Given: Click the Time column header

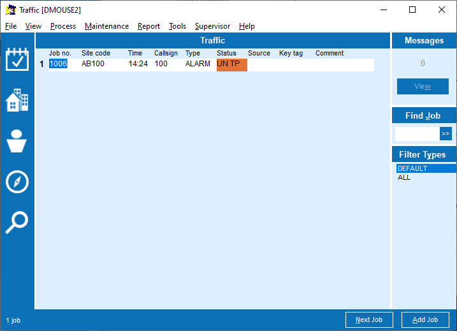Looking at the screenshot, I should tap(135, 53).
